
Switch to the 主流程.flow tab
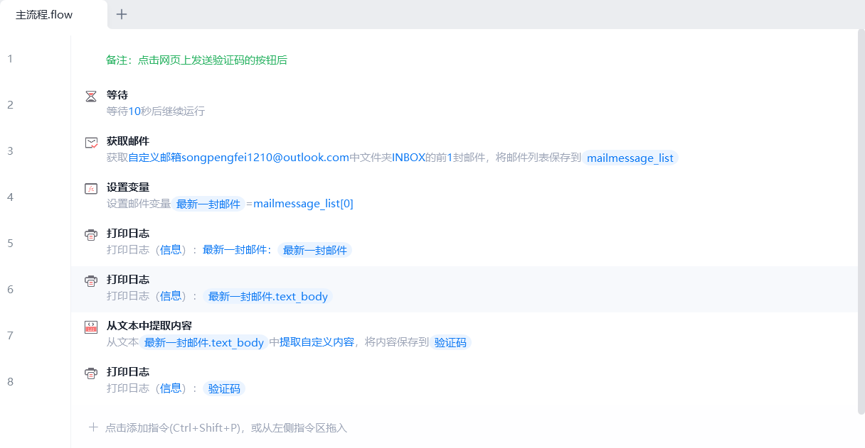tap(45, 15)
